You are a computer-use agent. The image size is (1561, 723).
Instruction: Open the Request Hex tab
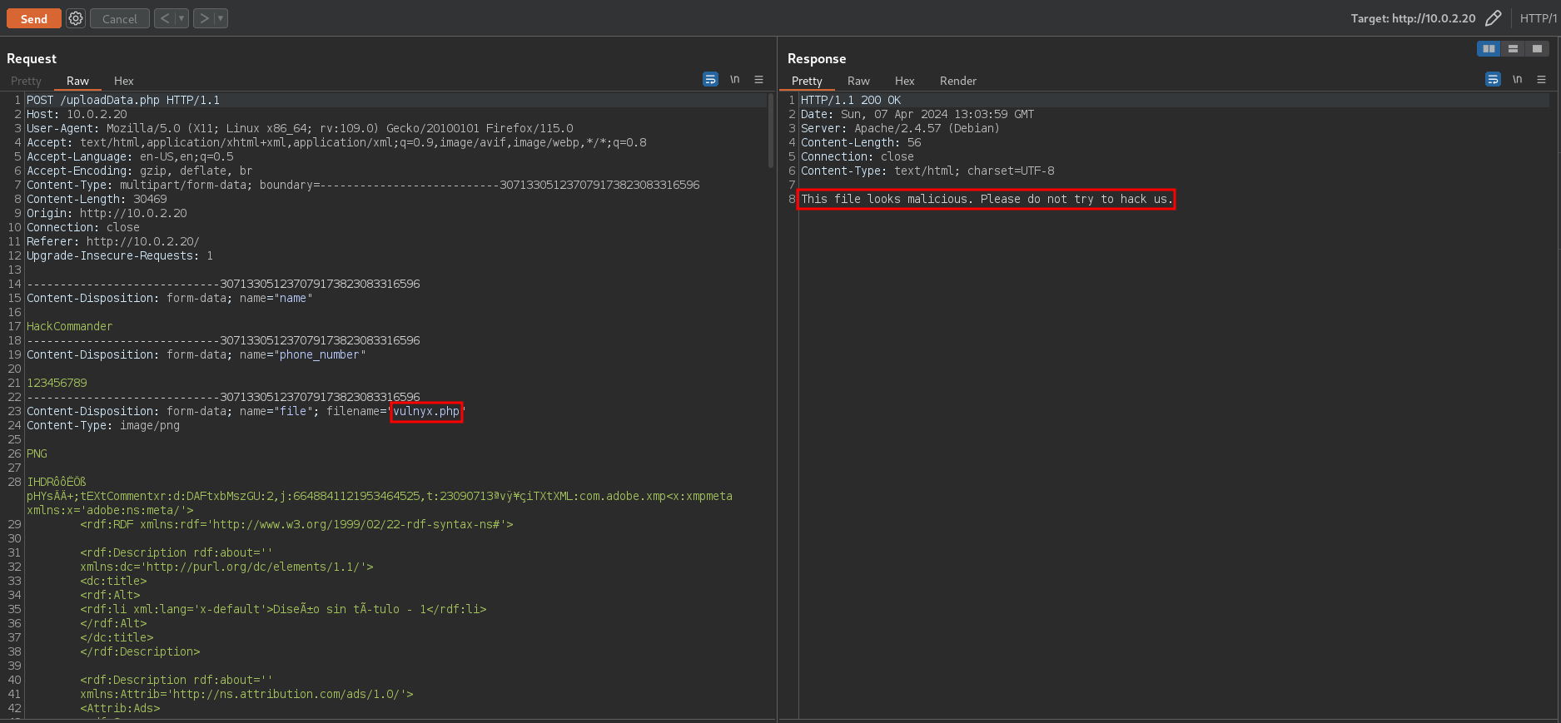(123, 81)
